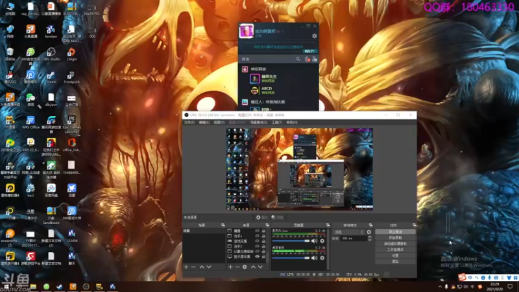Image resolution: width=519 pixels, height=292 pixels.
Task: Open the Scene Collection(S) menu in OBS
Action: click(x=259, y=123)
